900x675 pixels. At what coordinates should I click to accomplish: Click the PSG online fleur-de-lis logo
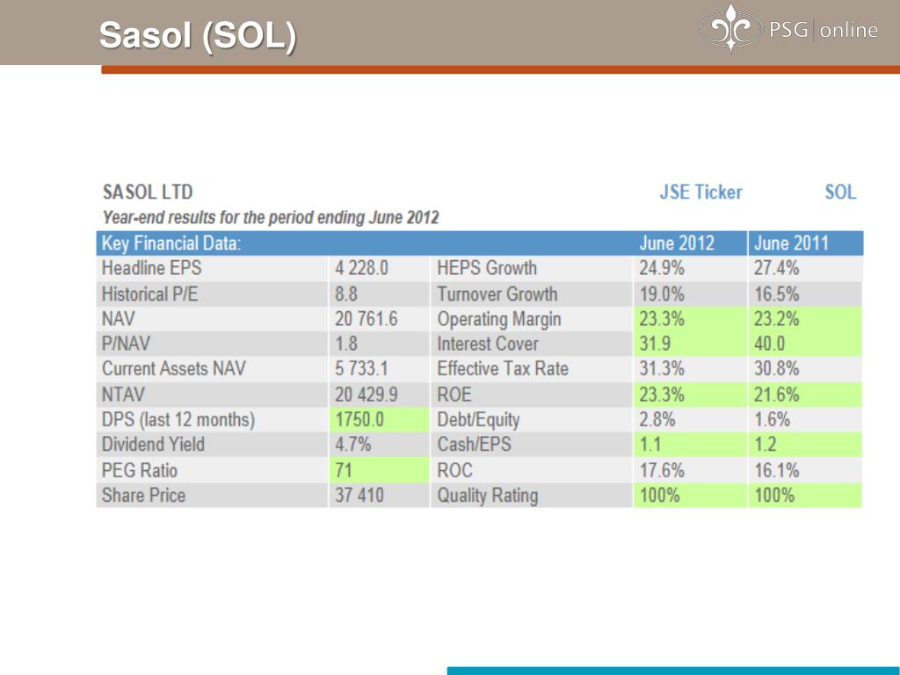[x=730, y=27]
